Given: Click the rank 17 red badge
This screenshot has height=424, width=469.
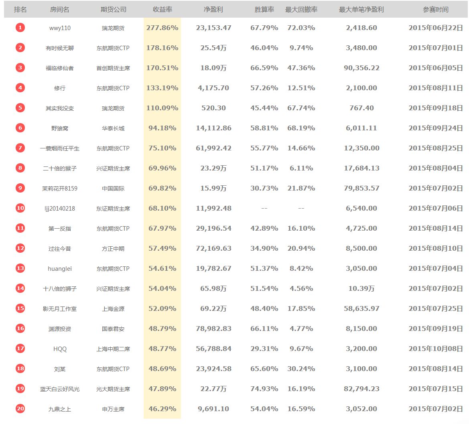Looking at the screenshot, I should pos(20,348).
